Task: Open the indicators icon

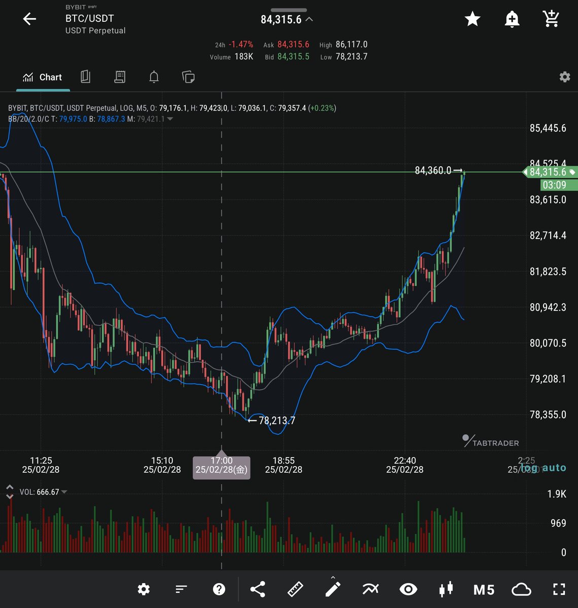Action: [371, 589]
